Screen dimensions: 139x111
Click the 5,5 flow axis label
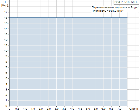point(96,109)
